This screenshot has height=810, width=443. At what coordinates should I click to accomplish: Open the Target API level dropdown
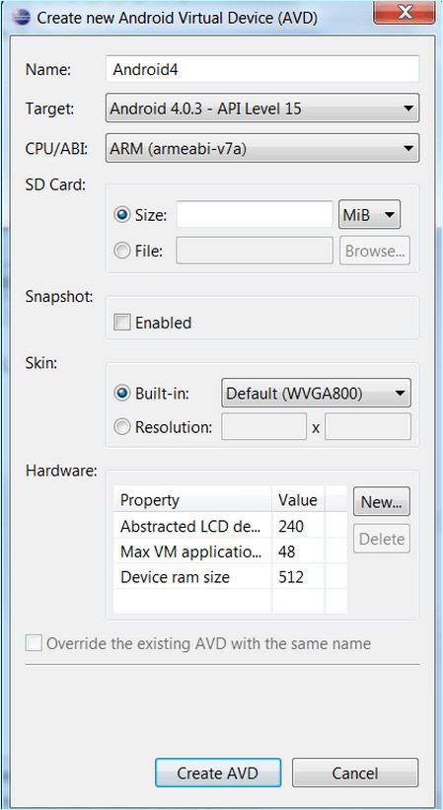[x=262, y=109]
